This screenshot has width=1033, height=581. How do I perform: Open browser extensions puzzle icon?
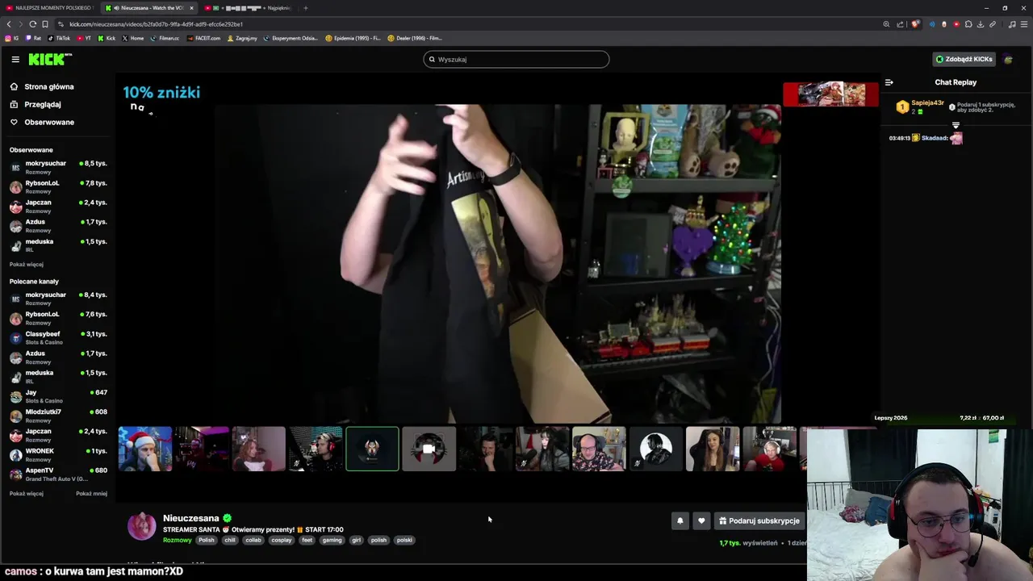tap(968, 24)
